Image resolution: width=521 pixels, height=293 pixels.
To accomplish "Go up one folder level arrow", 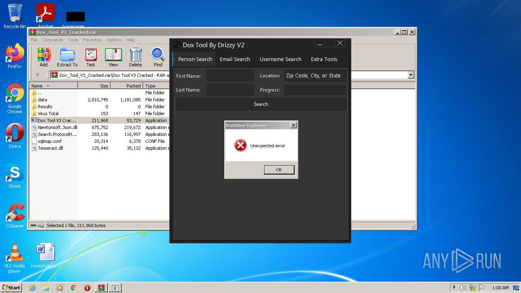I will coord(37,75).
